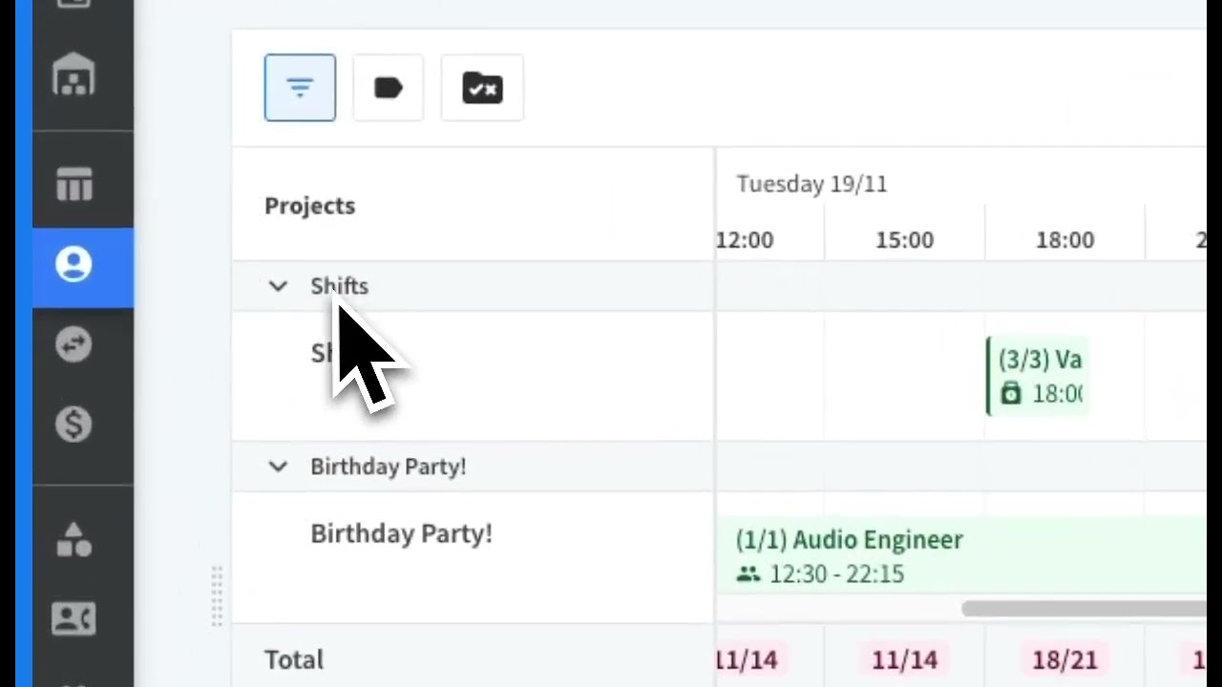Open the (1/1) Audio Engineer planning bar

tap(961, 556)
